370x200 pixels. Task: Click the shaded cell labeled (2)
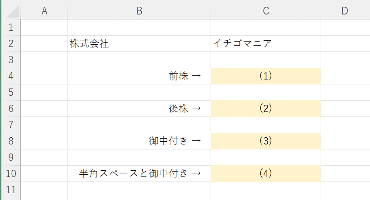(x=266, y=108)
